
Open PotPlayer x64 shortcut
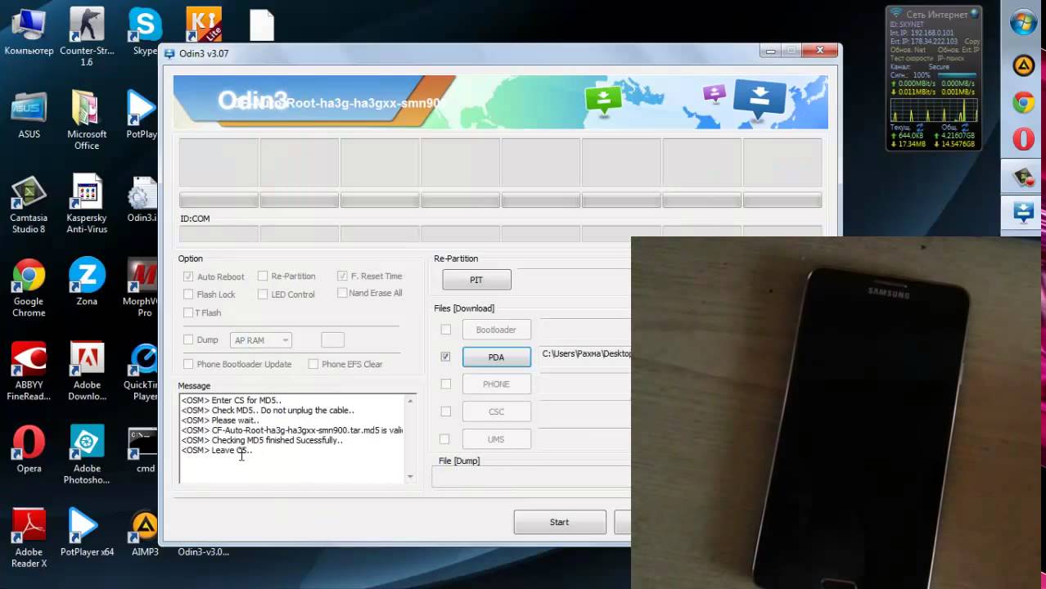[87, 533]
